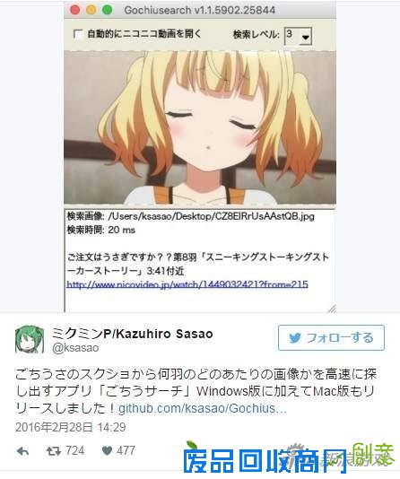400x479 pixels.
Task: Click the anime screenshot preview image
Action: (200, 127)
